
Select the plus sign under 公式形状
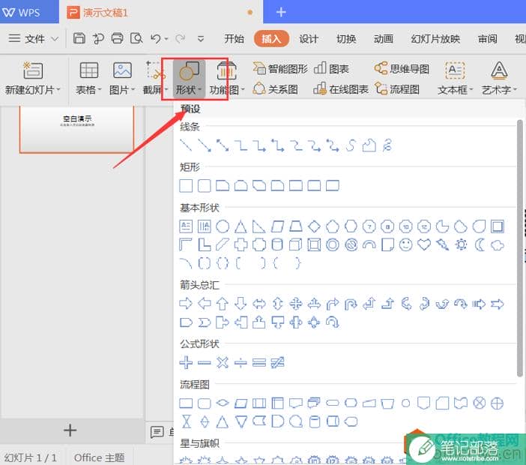pos(186,362)
